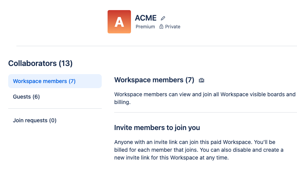Open the Join requests (0) tab

pos(35,120)
